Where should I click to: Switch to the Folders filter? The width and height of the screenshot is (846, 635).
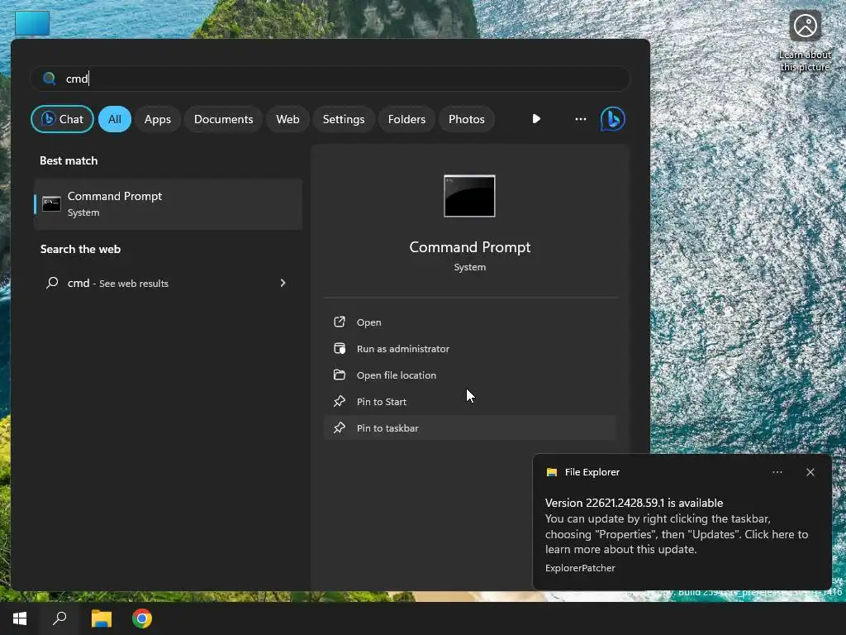406,119
